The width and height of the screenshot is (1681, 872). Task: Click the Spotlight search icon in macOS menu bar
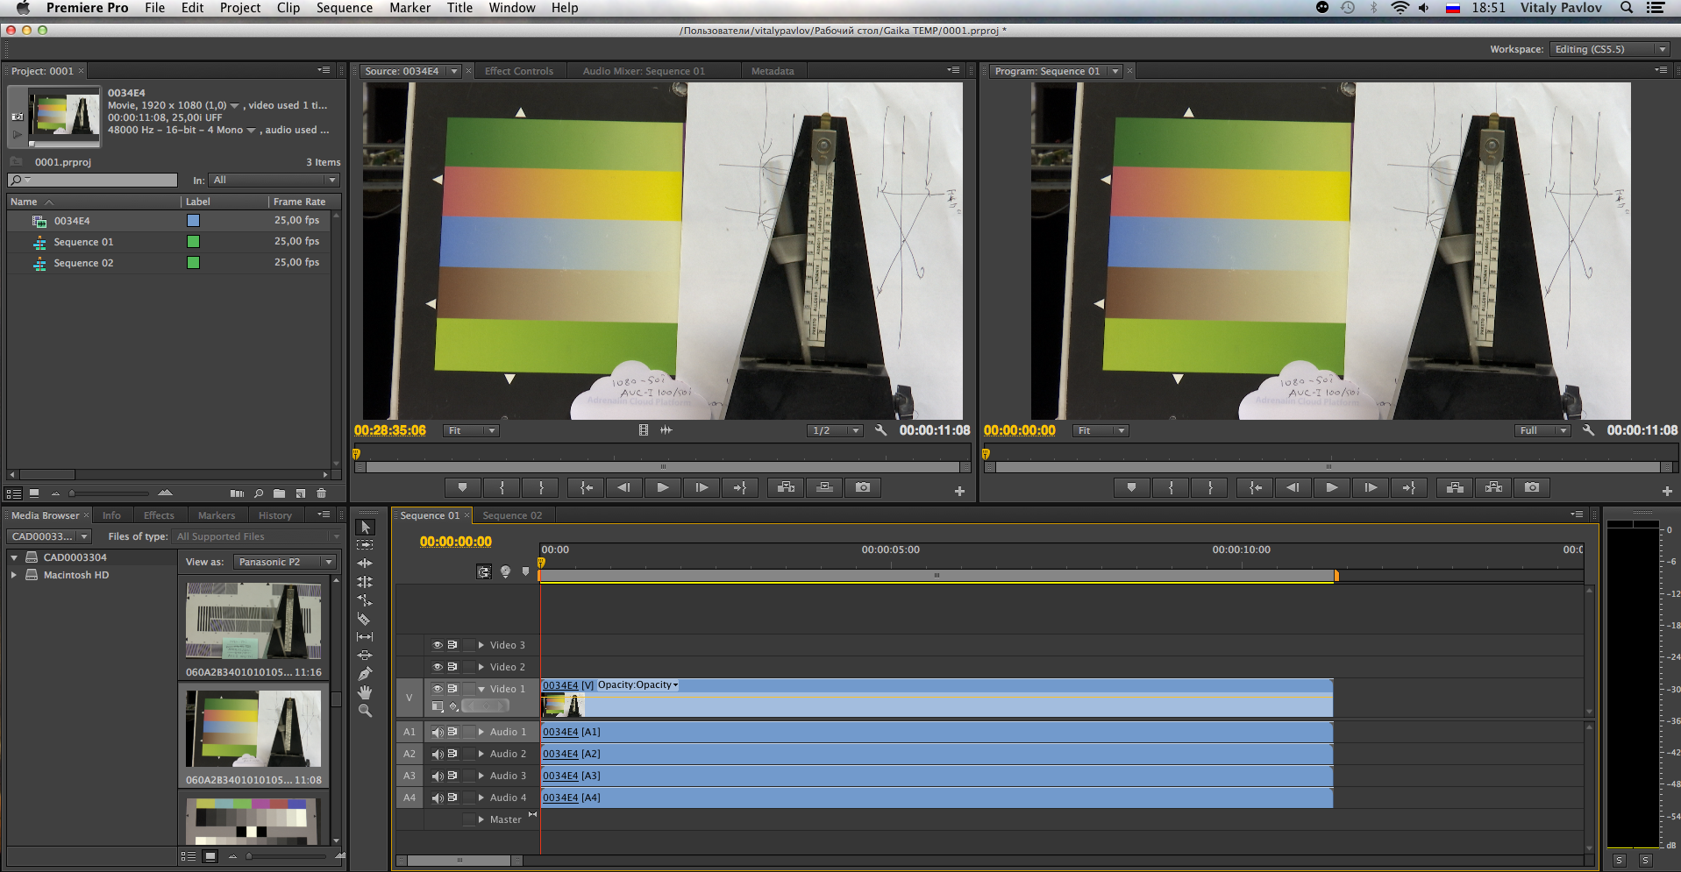click(1627, 8)
